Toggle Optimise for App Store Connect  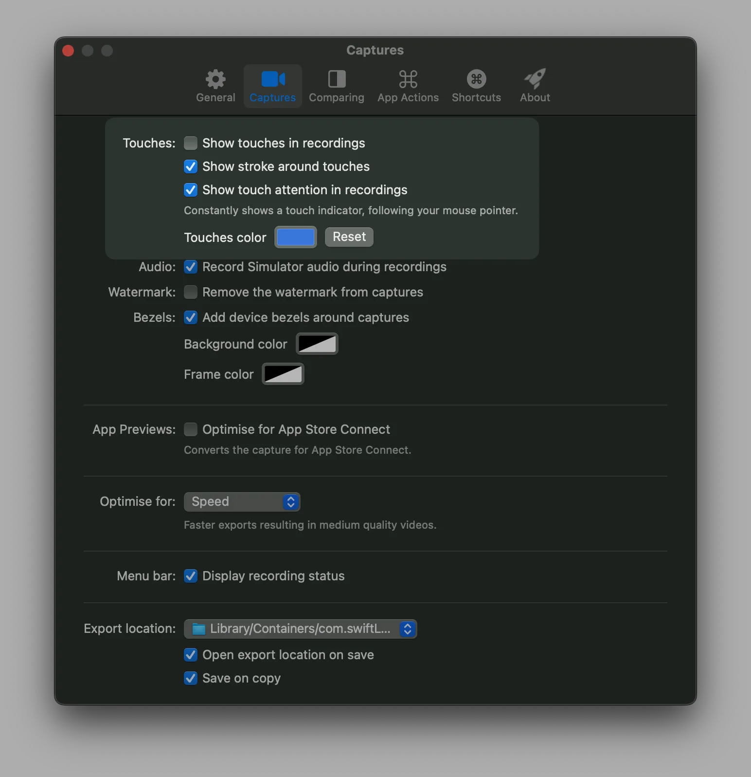(x=191, y=429)
